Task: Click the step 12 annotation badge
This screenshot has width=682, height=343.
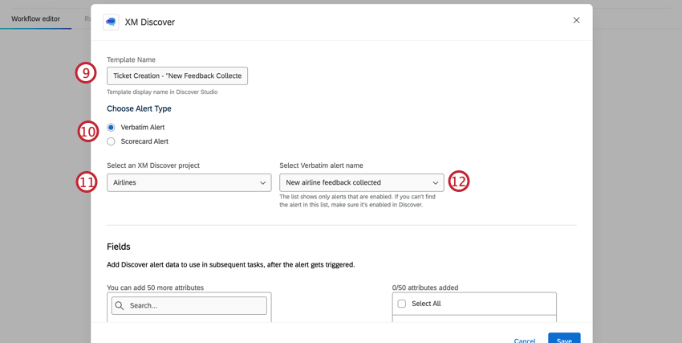Action: pyautogui.click(x=458, y=182)
